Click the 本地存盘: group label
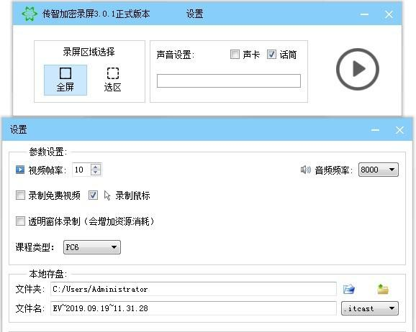Image resolution: width=416 pixels, height=332 pixels. pos(48,274)
